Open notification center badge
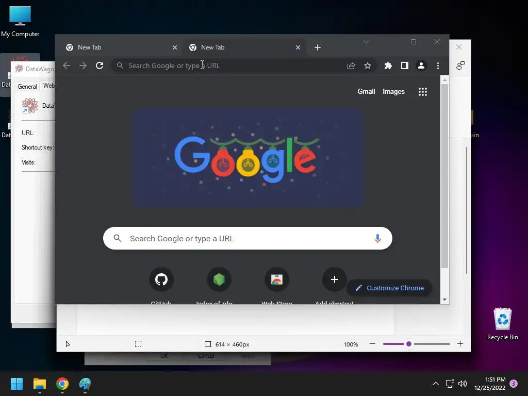The image size is (528, 396). (x=514, y=384)
